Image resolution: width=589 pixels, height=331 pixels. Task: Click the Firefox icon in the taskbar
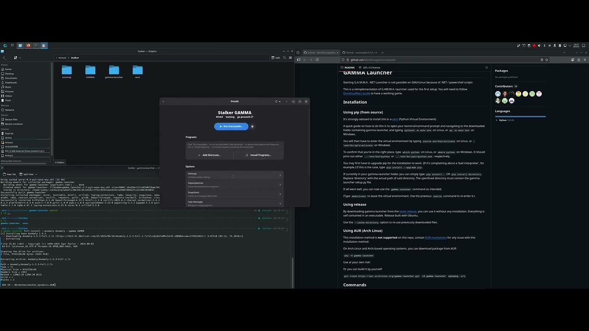pos(28,46)
